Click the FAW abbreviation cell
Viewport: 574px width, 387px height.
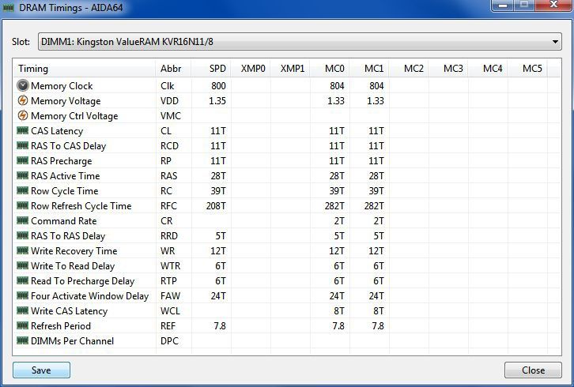click(171, 296)
